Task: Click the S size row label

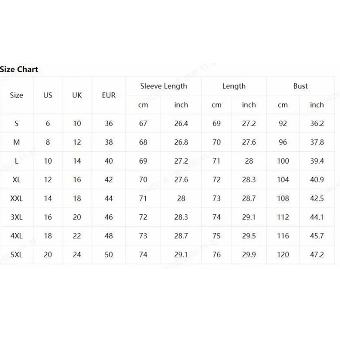Action: coord(16,124)
